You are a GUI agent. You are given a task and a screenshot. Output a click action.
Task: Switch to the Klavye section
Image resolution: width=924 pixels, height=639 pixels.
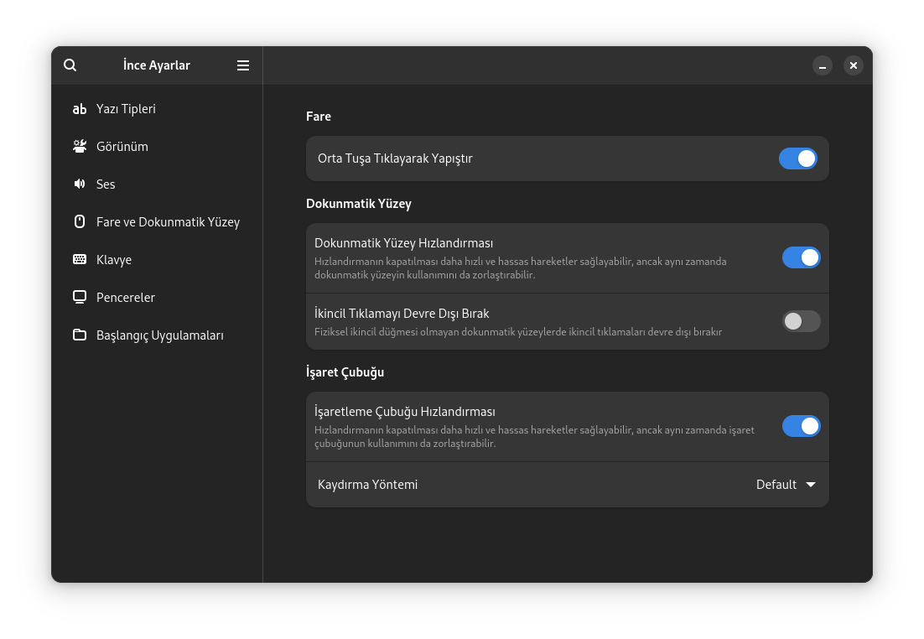pos(114,259)
